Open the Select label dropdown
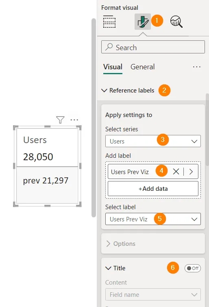 coord(153,219)
